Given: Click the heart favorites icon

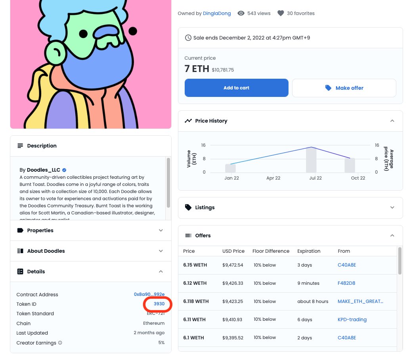Looking at the screenshot, I should tap(281, 13).
